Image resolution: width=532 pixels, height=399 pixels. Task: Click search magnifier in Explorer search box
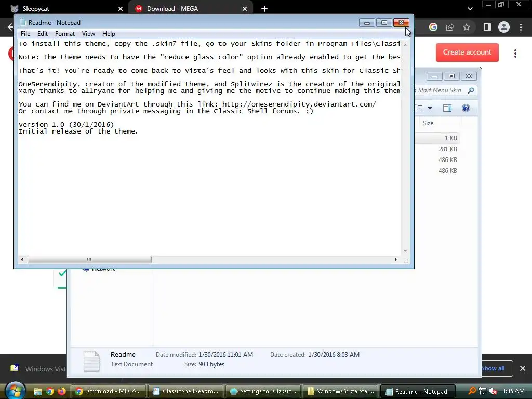click(471, 90)
